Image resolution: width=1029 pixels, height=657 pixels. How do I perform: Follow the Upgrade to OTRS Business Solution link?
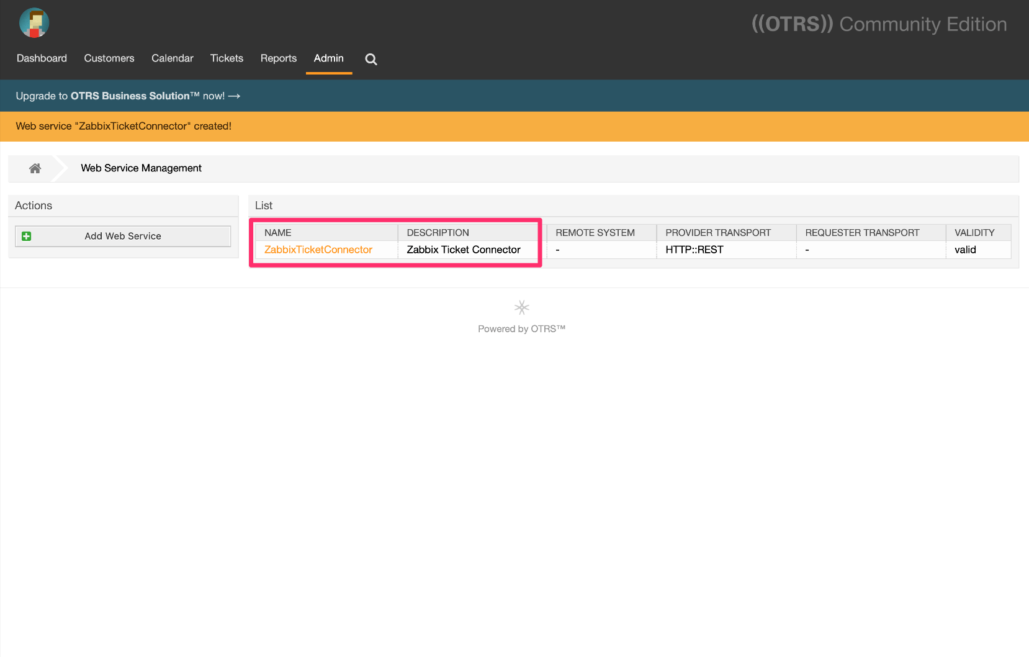[x=128, y=96]
